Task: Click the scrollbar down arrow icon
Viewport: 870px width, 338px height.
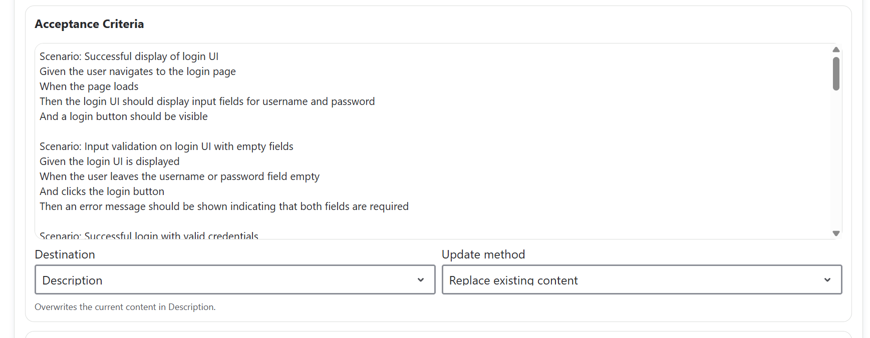Action: point(835,233)
